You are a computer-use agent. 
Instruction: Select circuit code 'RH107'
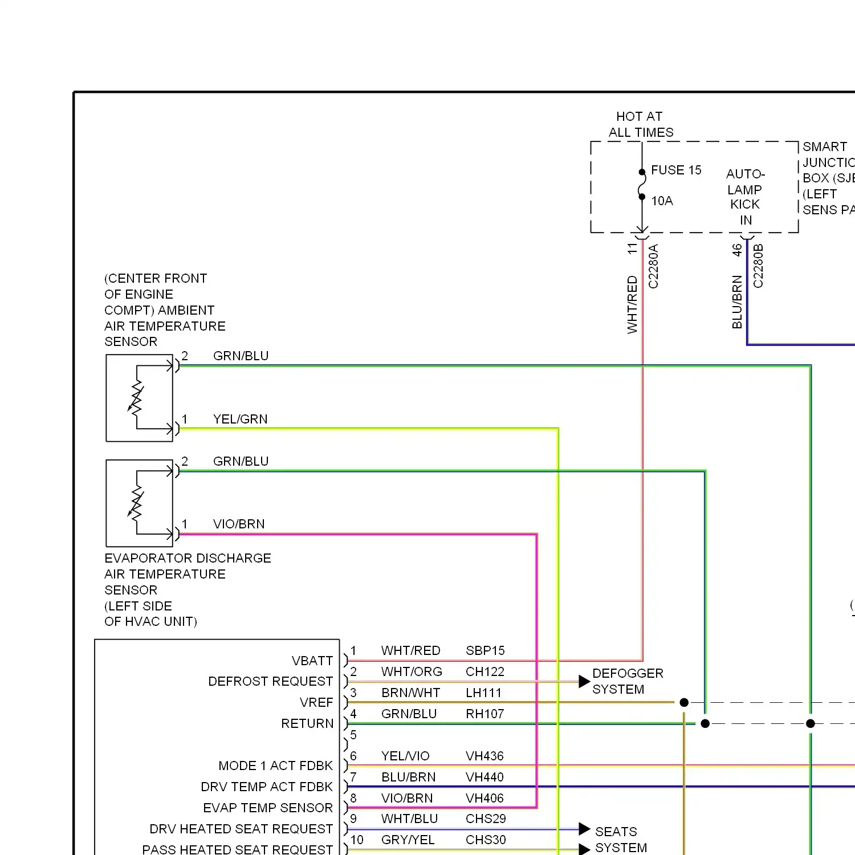click(x=484, y=714)
